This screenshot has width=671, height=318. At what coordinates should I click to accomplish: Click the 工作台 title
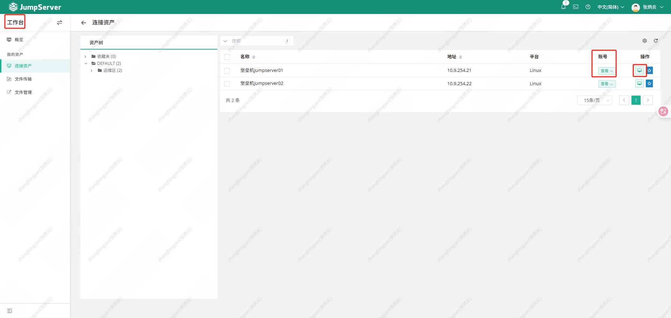15,22
